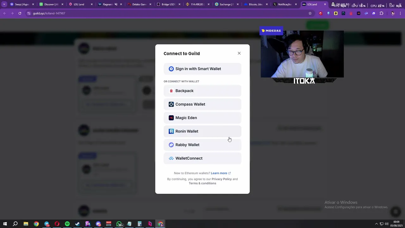Switch to the 114.490,00 price tab
Viewport: 405px width, 228px height.
tap(197, 4)
